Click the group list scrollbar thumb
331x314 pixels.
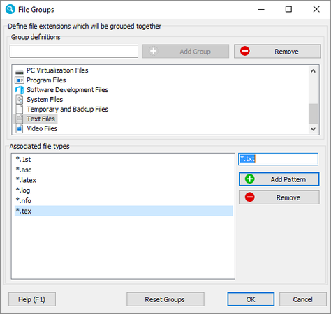(x=313, y=114)
